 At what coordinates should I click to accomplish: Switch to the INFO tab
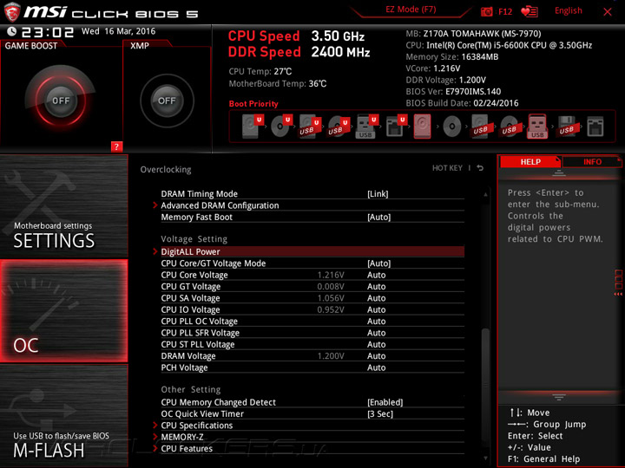(x=592, y=162)
